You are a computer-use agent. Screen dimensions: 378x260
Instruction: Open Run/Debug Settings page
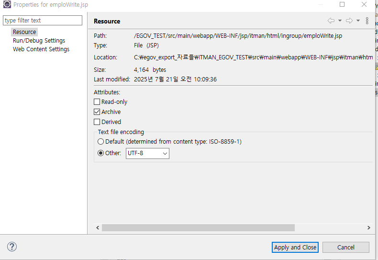[x=39, y=41]
